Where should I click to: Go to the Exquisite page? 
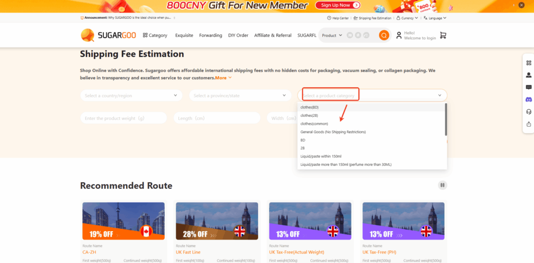pos(184,35)
